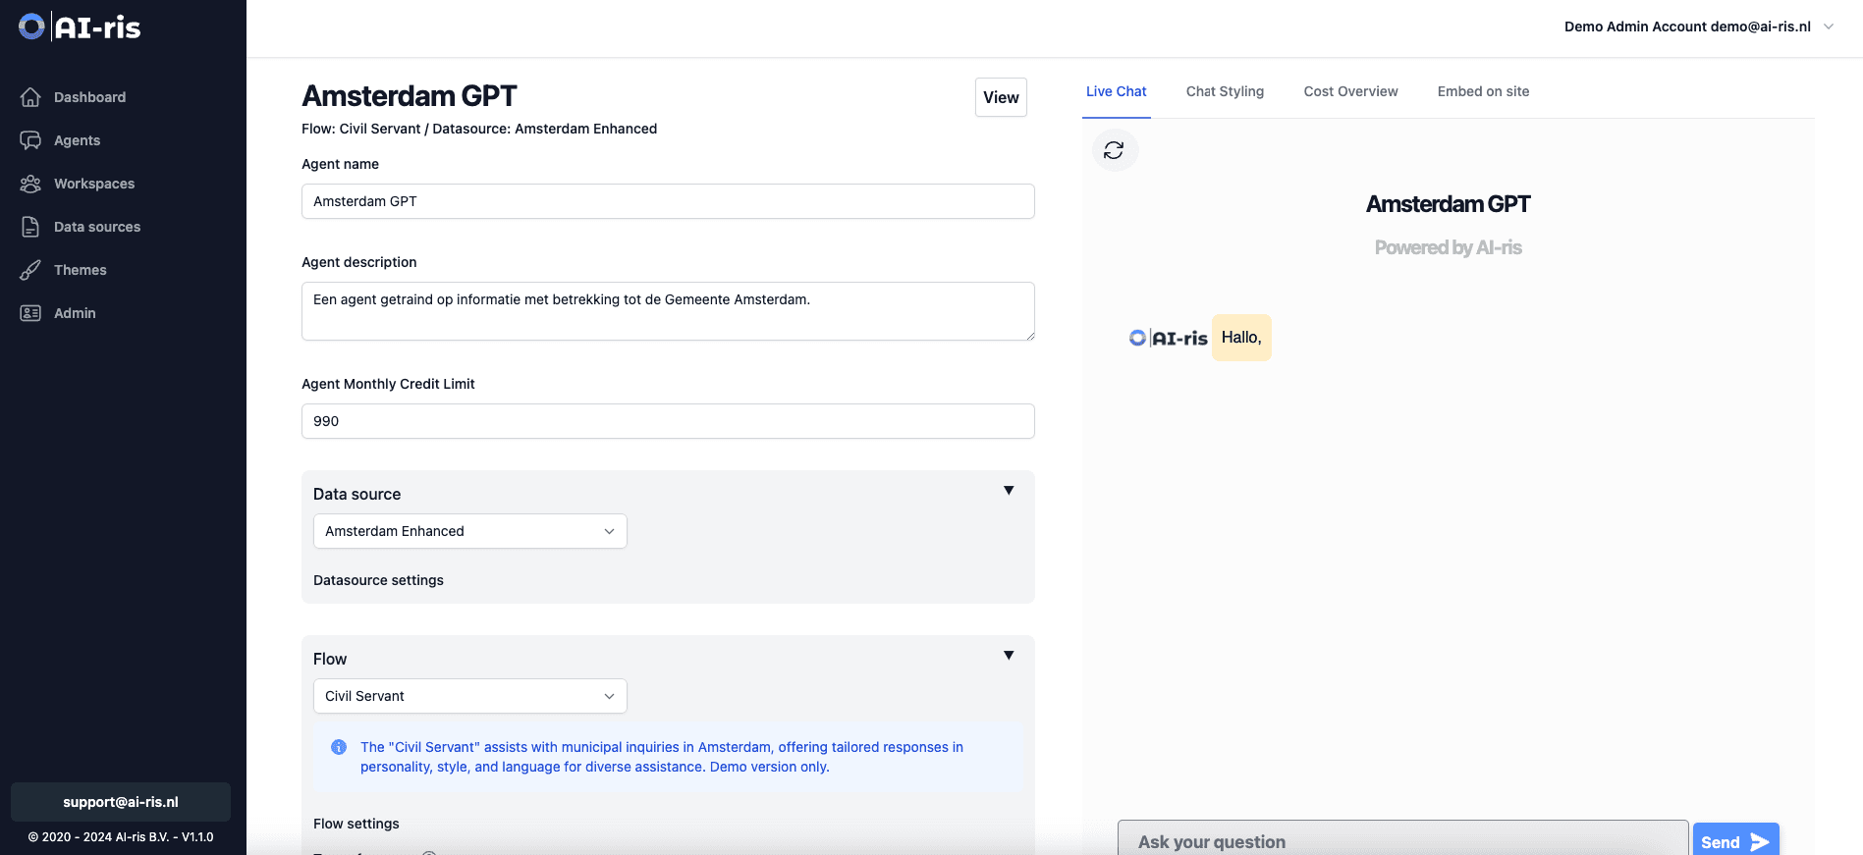Open the Cost Overview tab

[x=1350, y=91]
